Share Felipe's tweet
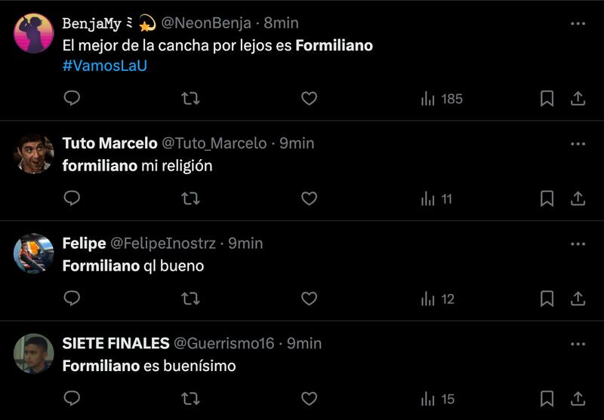This screenshot has height=420, width=604. [578, 299]
